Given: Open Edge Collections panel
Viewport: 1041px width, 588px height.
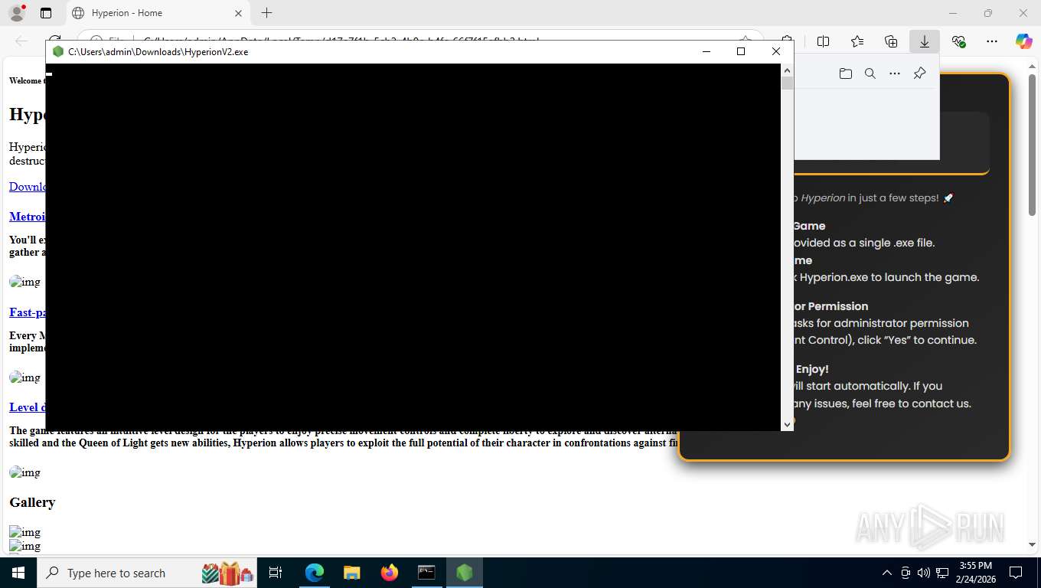Looking at the screenshot, I should coord(891,41).
